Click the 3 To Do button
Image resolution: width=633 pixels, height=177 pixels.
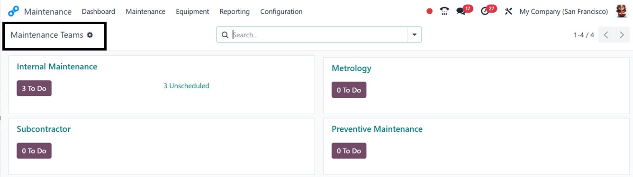pyautogui.click(x=34, y=88)
